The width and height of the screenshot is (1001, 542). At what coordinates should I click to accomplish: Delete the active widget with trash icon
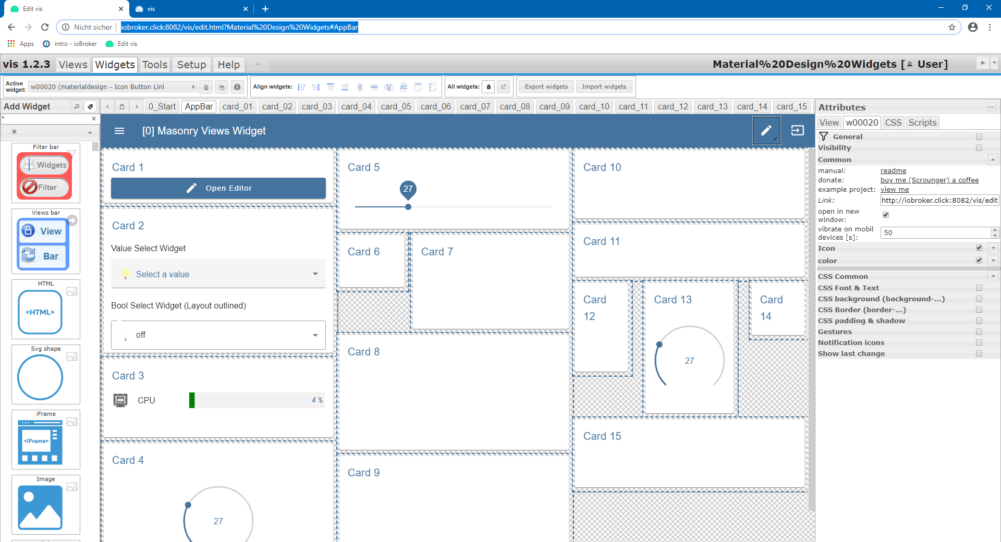[206, 87]
